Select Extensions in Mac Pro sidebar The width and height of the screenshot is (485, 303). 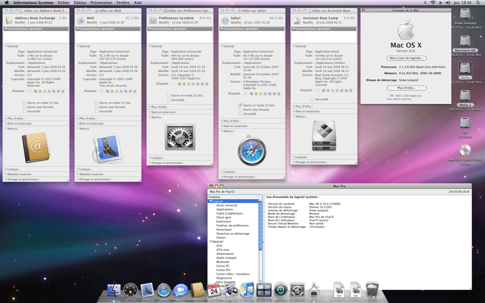224,222
